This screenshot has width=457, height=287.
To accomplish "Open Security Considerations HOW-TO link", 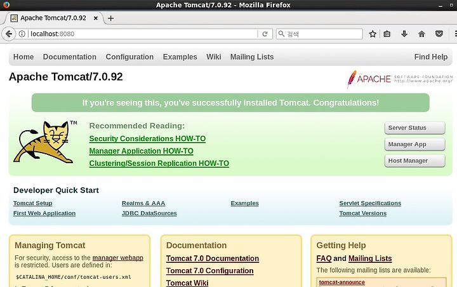I will (147, 139).
